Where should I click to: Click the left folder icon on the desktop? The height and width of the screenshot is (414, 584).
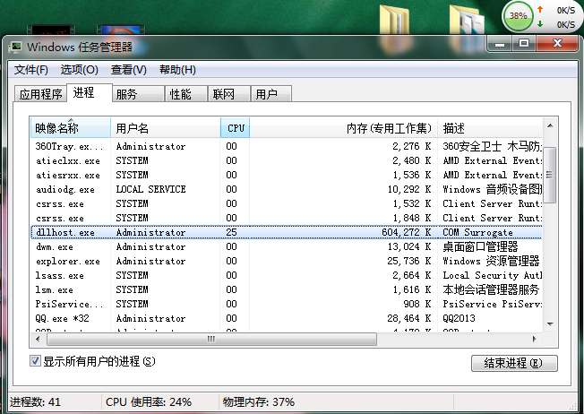(392, 20)
